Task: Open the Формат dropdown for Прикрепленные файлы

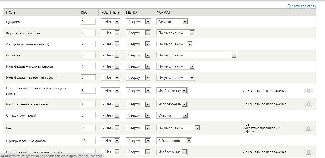Action: (x=174, y=141)
